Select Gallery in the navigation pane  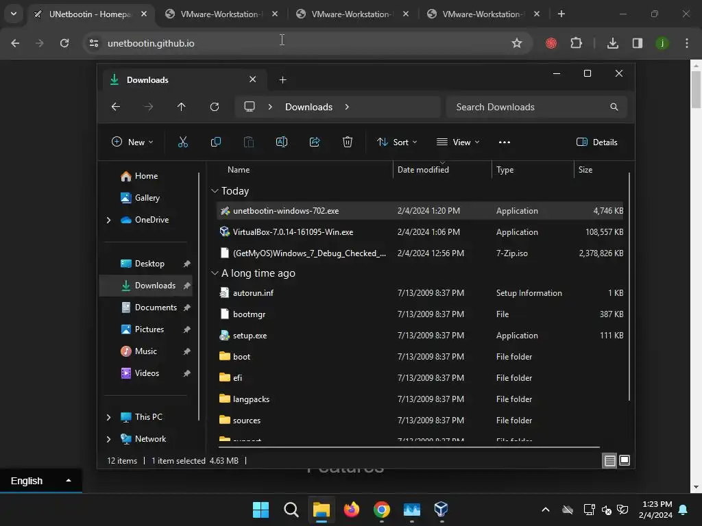point(147,198)
